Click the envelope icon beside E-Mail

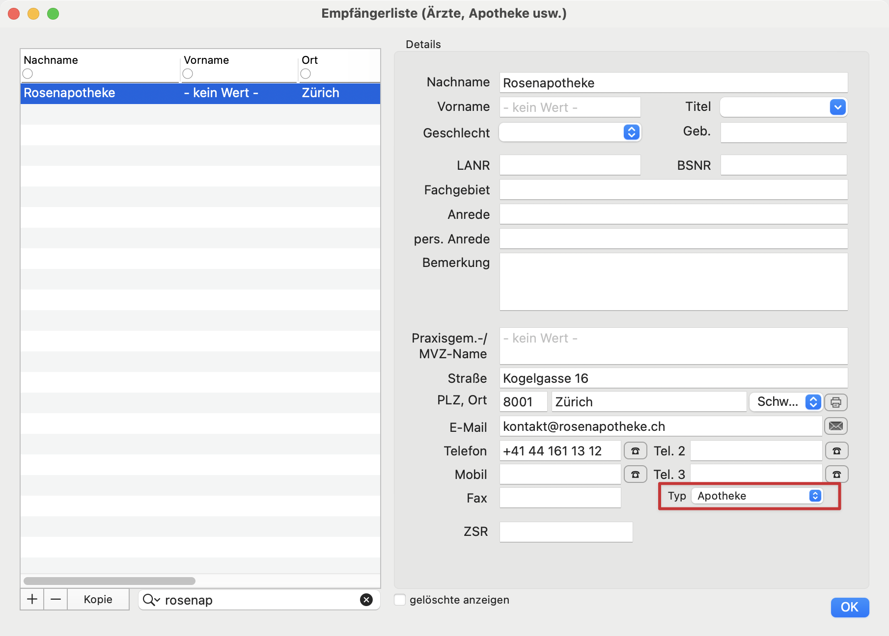[x=836, y=426]
